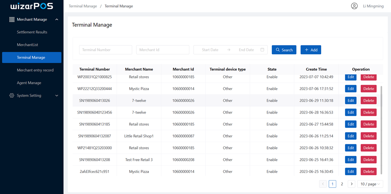Navigate to Agent Manage in sidebar
Image resolution: width=391 pixels, height=194 pixels.
29,83
